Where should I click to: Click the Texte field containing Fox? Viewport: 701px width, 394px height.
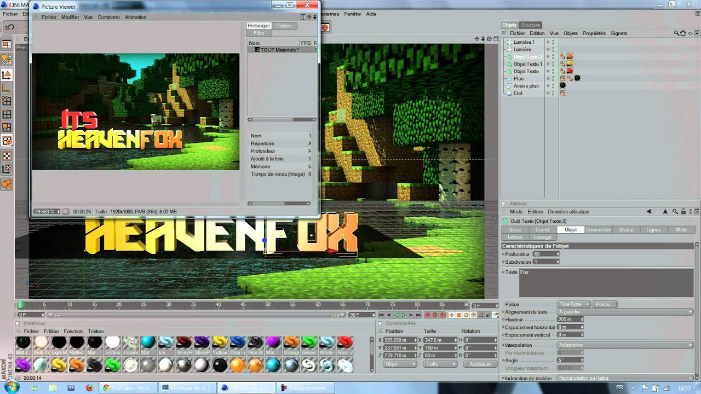click(x=606, y=283)
